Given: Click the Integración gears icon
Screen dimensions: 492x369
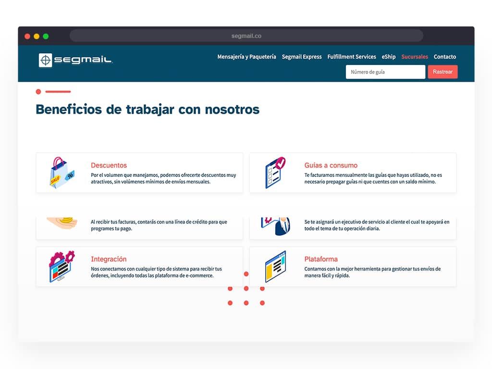Looking at the screenshot, I should [62, 266].
